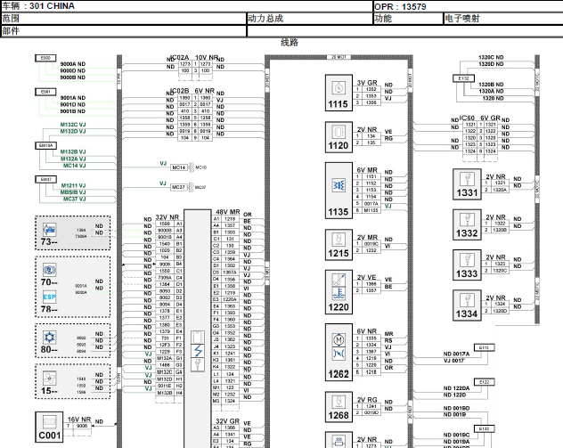The image size is (563, 448).
Task: Click the IC60 6V GR connector label
Action: (x=480, y=118)
